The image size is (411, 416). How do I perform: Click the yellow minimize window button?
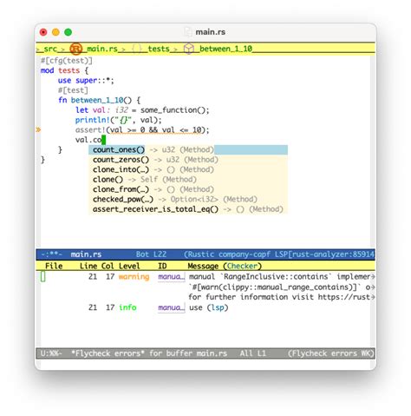tap(55, 32)
